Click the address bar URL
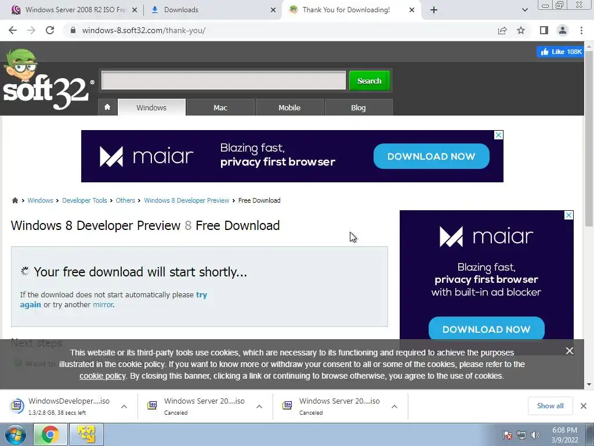The image size is (594, 446). 144,30
